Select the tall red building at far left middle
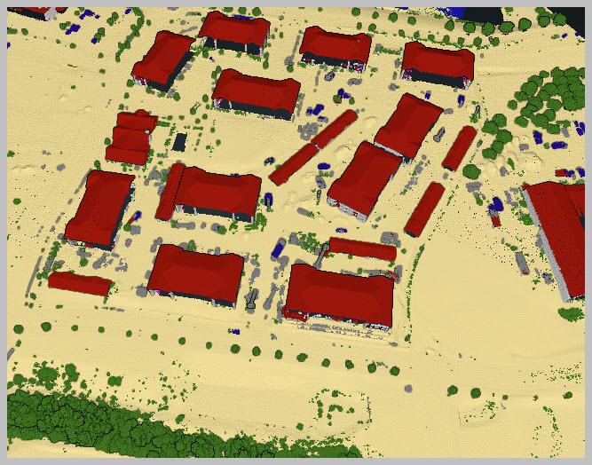 99,209
